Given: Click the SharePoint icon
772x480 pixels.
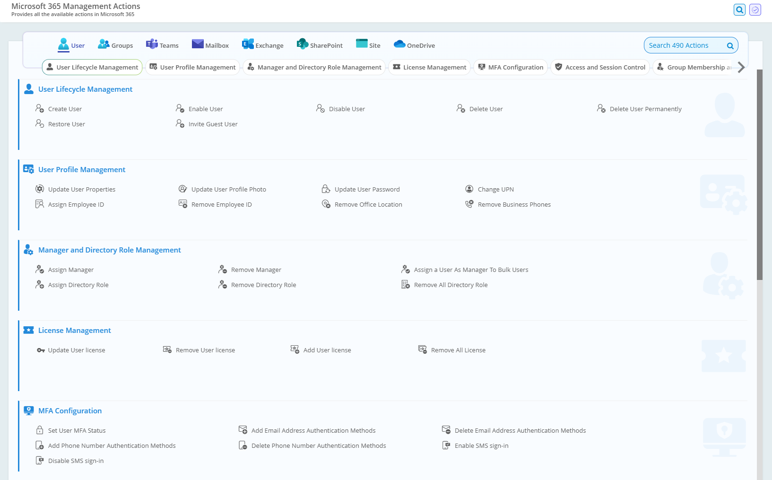Looking at the screenshot, I should (301, 44).
